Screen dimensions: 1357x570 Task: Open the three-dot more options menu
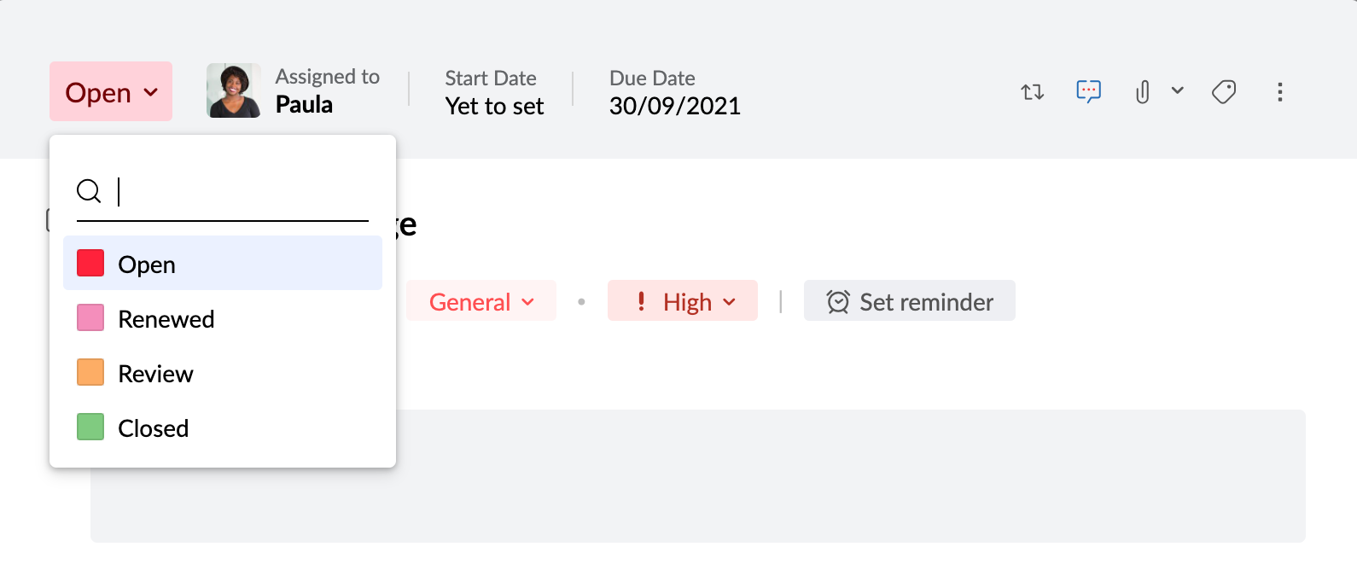1279,92
